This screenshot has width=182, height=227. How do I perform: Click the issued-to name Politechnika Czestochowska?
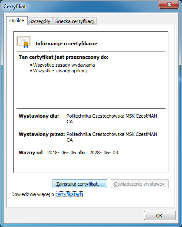112,119
